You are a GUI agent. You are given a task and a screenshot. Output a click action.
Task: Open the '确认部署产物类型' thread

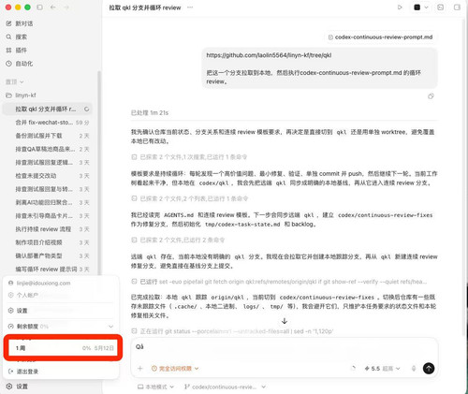pos(47,255)
